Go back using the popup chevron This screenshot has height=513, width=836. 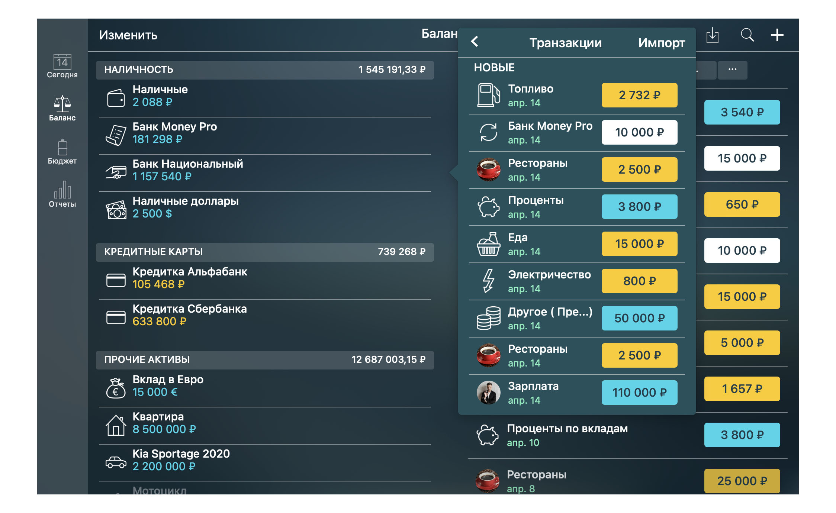[x=475, y=41]
